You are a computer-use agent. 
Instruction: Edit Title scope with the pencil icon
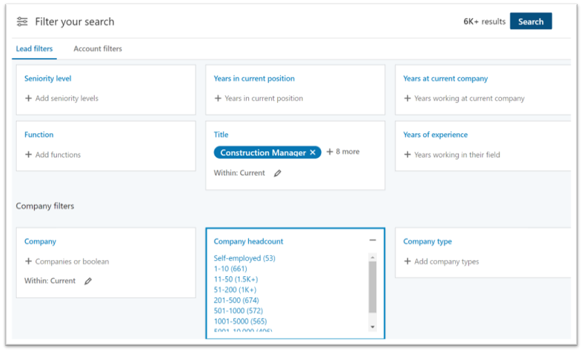tap(277, 173)
